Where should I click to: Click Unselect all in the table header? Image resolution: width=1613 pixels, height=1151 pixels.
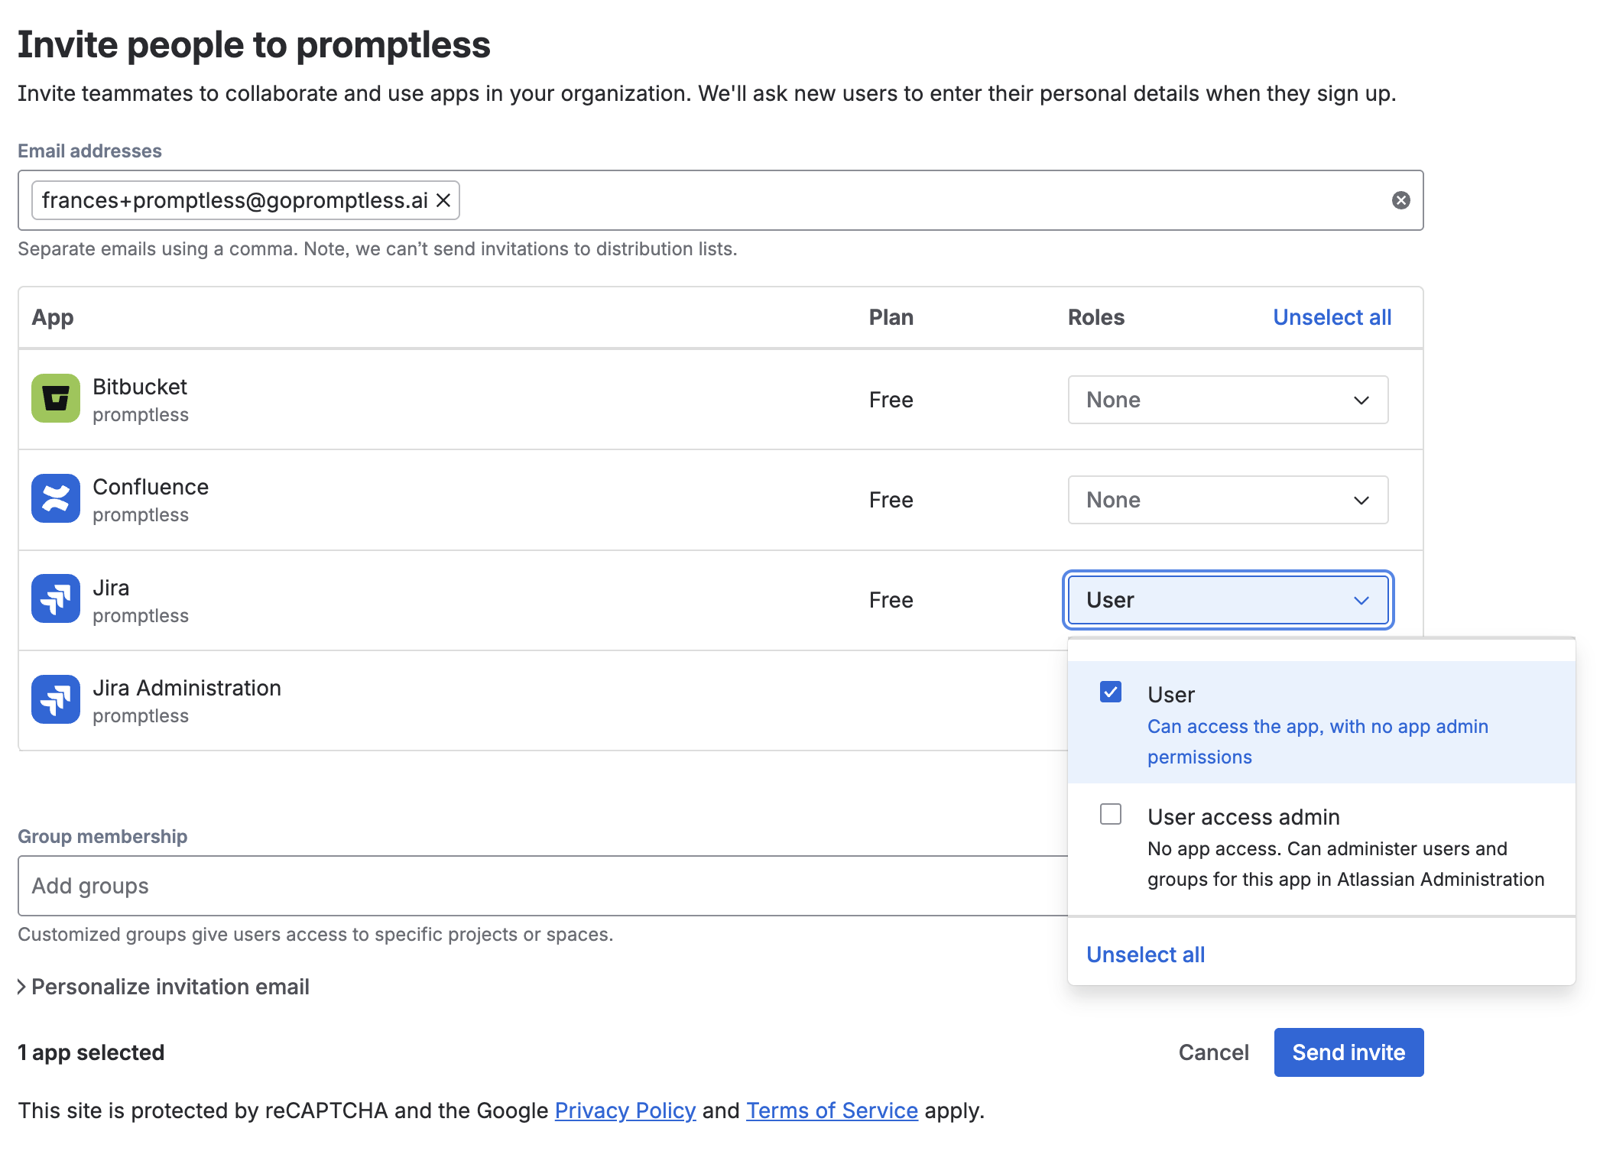click(x=1331, y=316)
